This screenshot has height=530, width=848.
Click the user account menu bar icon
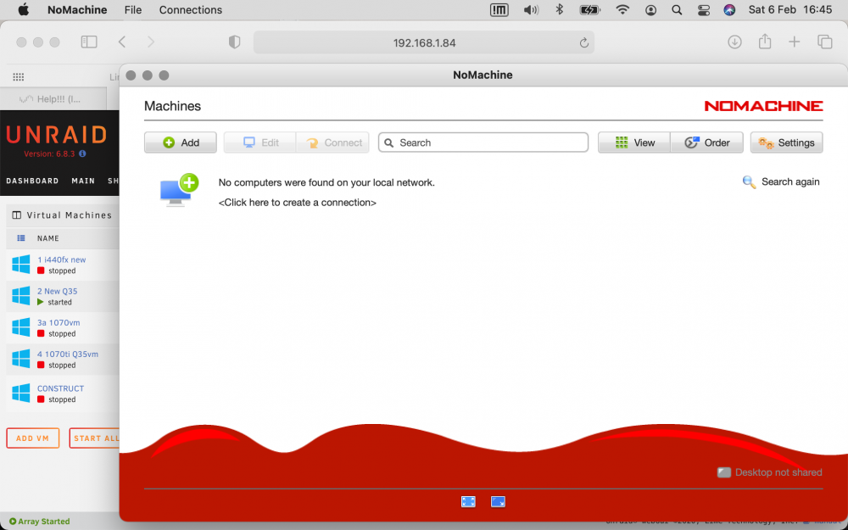(x=650, y=9)
